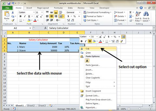The image size is (156, 111).
Task: Click the insert function fx icon
Action: 45,28
